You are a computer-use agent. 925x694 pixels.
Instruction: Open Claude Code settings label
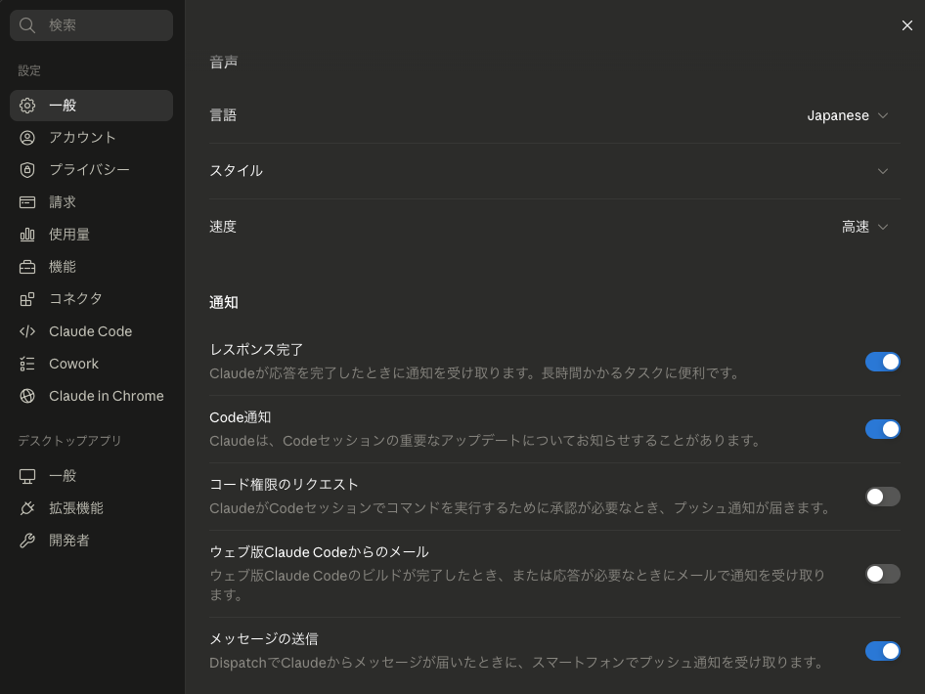(x=90, y=331)
